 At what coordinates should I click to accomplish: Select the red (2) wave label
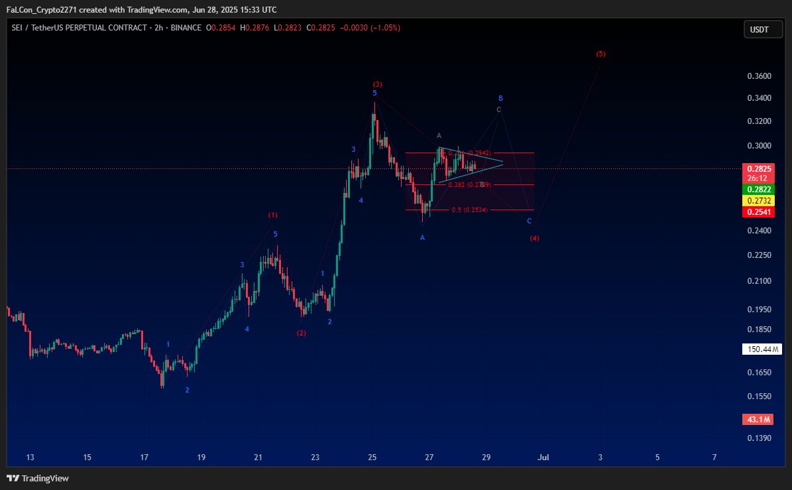(x=301, y=333)
